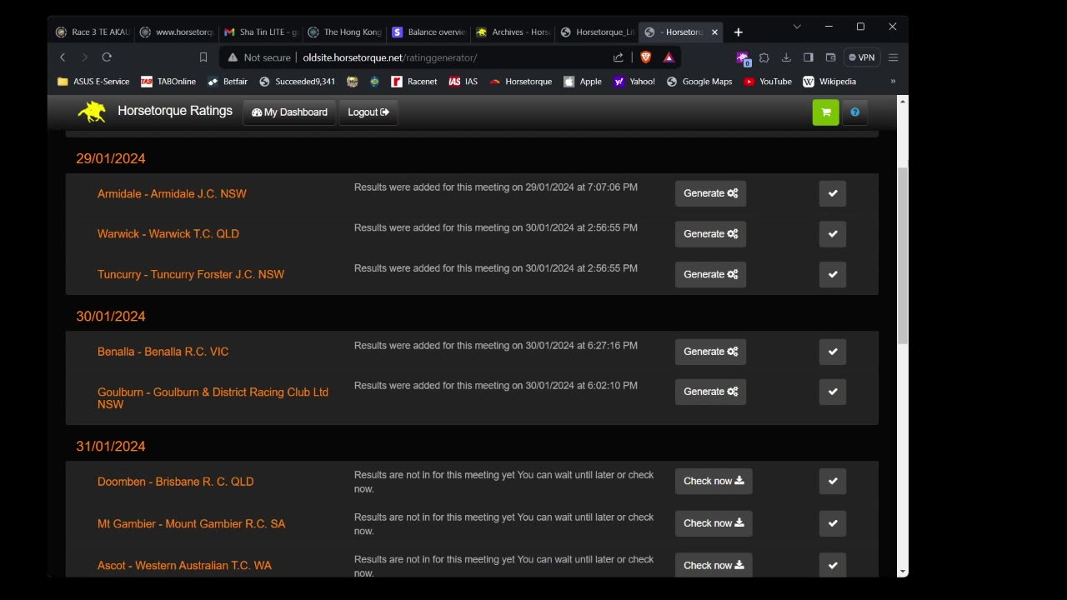Click the Not secure warning indicator
This screenshot has width=1067, height=600.
click(259, 57)
